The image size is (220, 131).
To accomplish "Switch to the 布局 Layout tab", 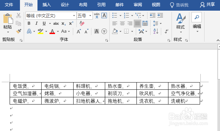I will click(x=83, y=5).
